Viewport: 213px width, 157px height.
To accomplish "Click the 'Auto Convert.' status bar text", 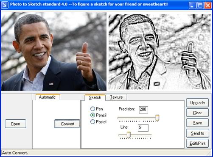I will click(15, 153).
